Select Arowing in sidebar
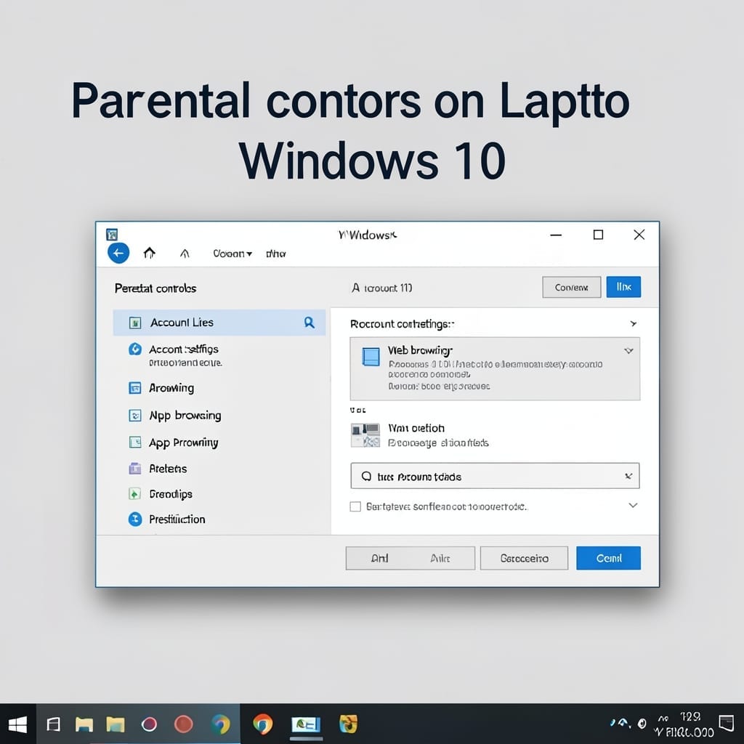Viewport: 744px width, 744px height. 171,388
